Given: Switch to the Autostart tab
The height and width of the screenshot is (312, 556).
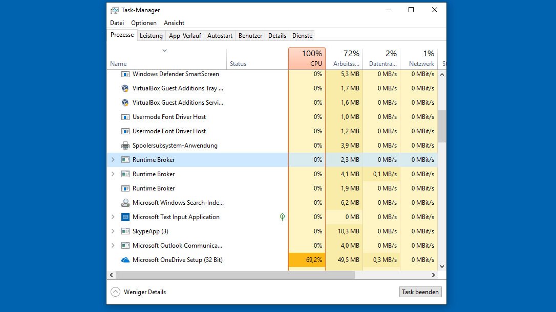Looking at the screenshot, I should tap(220, 35).
